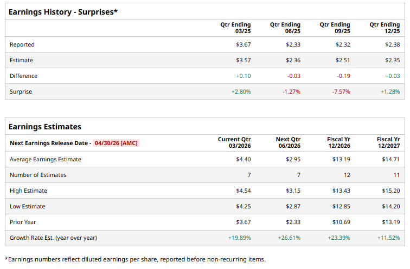Click the Fiscal Yr 12/2027 column header
410x269 pixels.
pos(388,143)
